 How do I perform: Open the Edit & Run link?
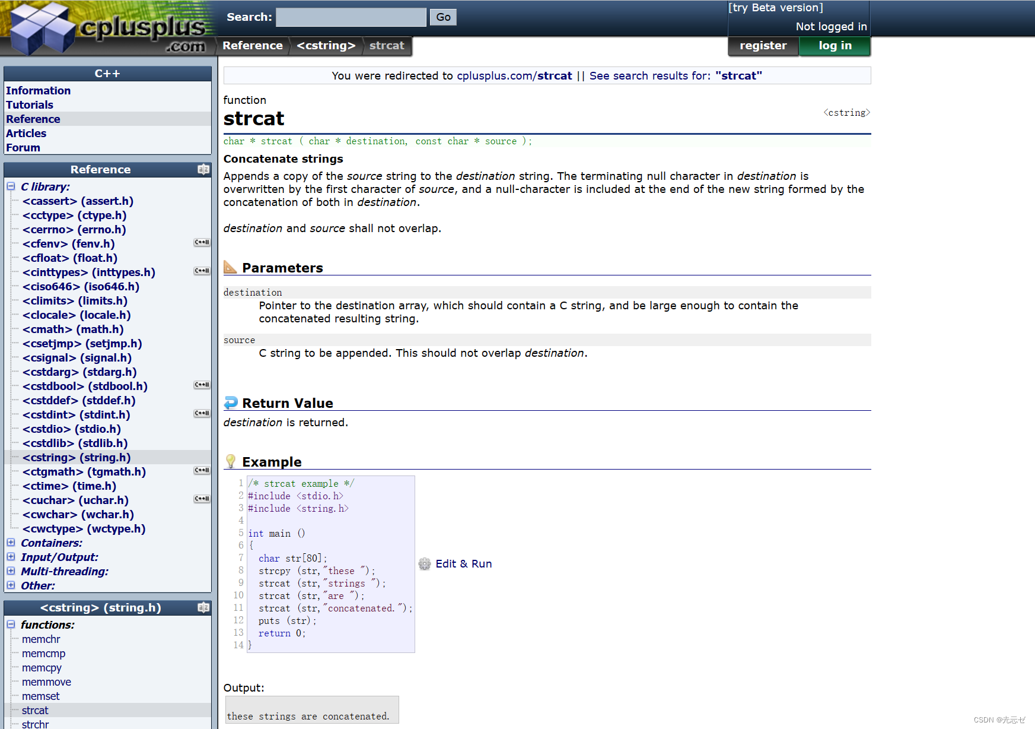pyautogui.click(x=464, y=564)
